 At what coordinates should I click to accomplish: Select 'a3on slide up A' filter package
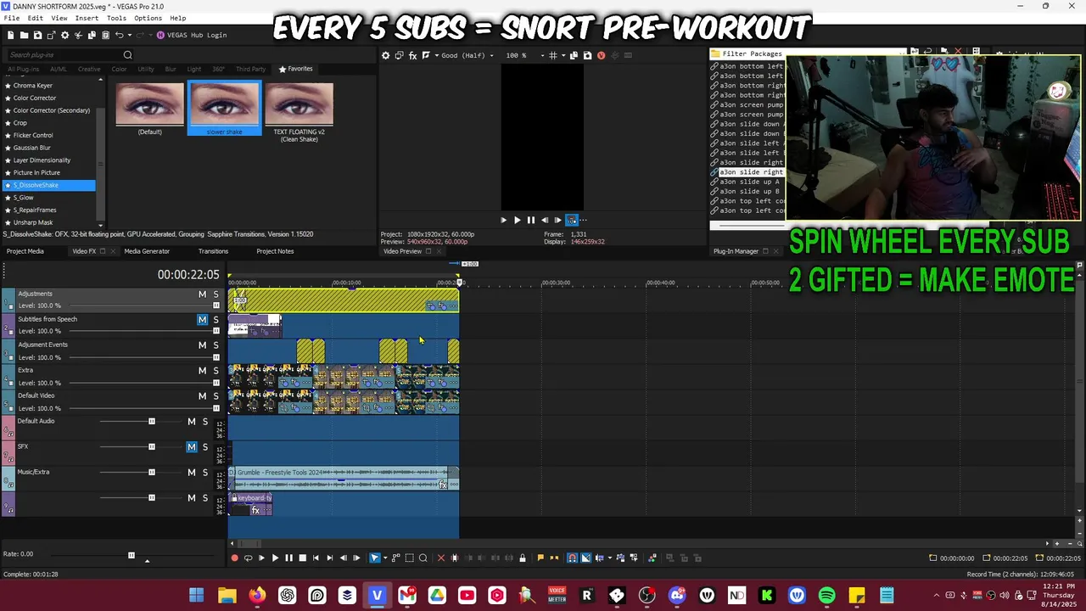tap(749, 182)
